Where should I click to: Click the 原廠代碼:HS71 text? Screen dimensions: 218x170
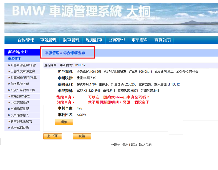(x=128, y=91)
